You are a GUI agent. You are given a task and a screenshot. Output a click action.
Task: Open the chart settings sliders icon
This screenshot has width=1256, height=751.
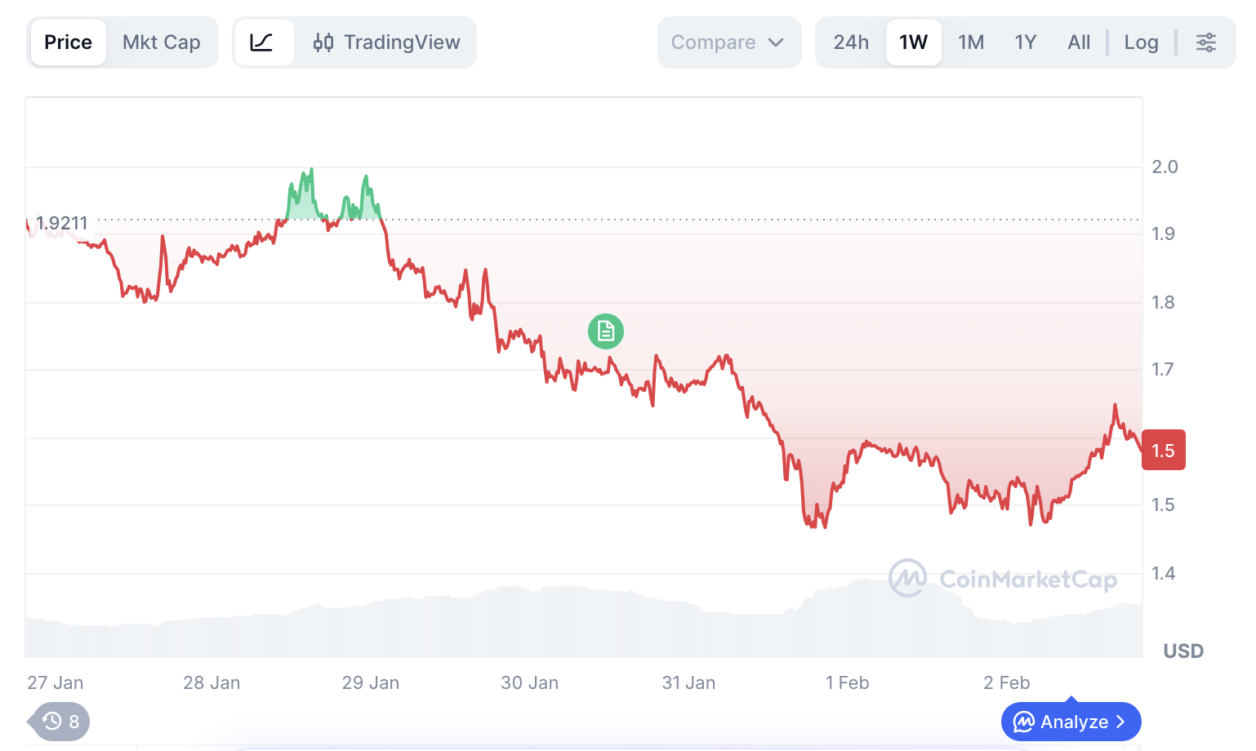[1205, 42]
